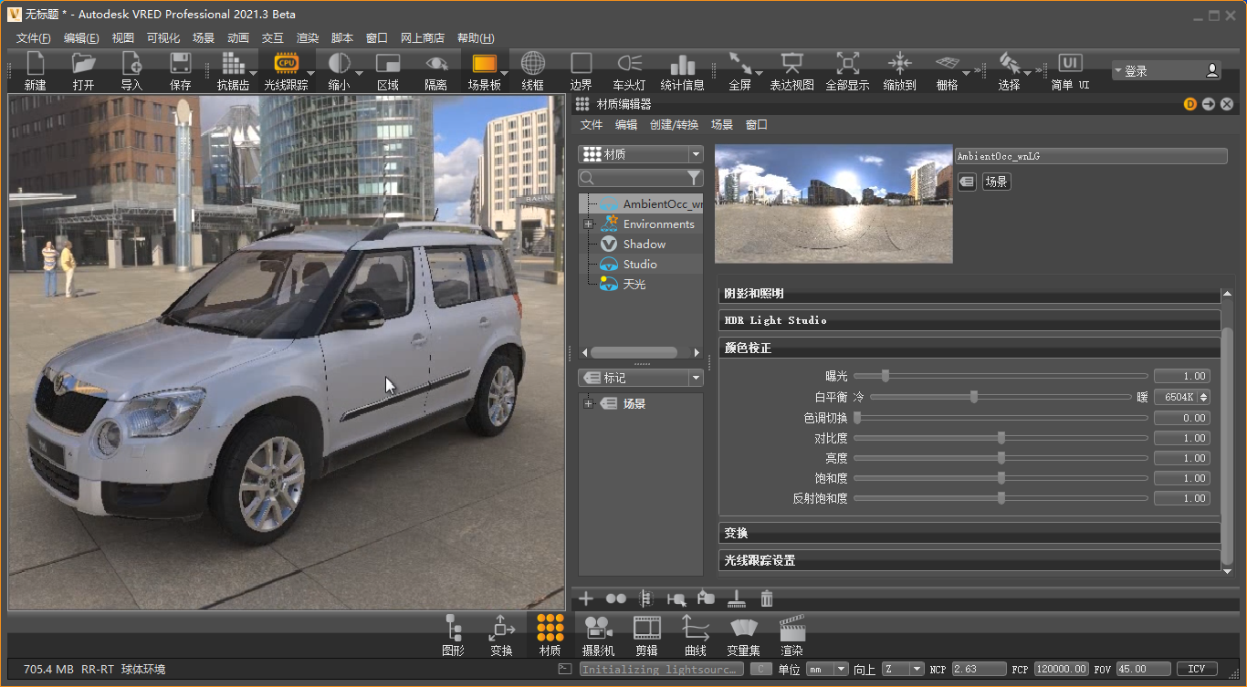Toggle the 场景板 backplate icon
1247x687 pixels.
484,71
